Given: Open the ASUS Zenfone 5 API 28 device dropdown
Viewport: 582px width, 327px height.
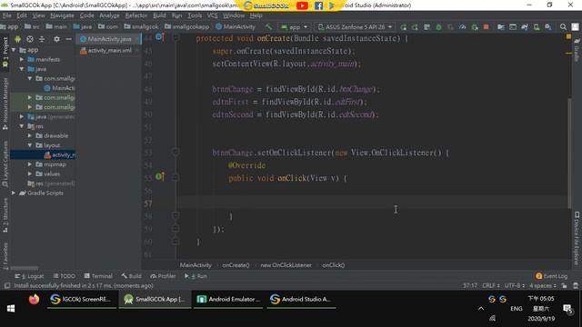Looking at the screenshot, I should pos(355,26).
